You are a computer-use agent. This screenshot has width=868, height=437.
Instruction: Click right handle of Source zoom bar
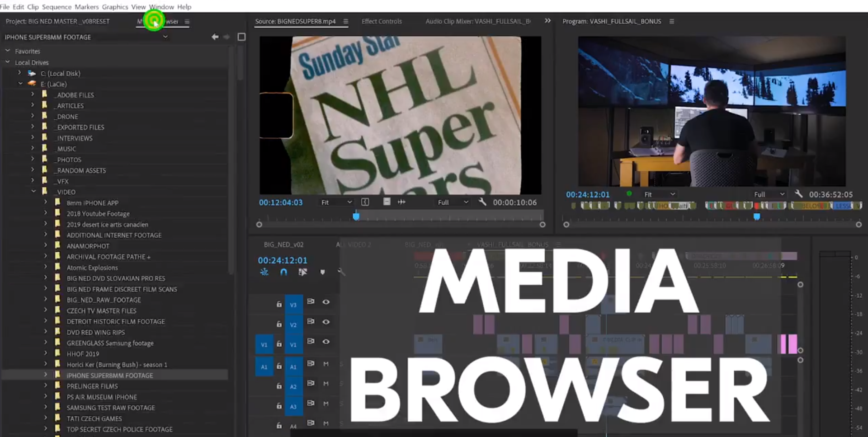tap(542, 225)
